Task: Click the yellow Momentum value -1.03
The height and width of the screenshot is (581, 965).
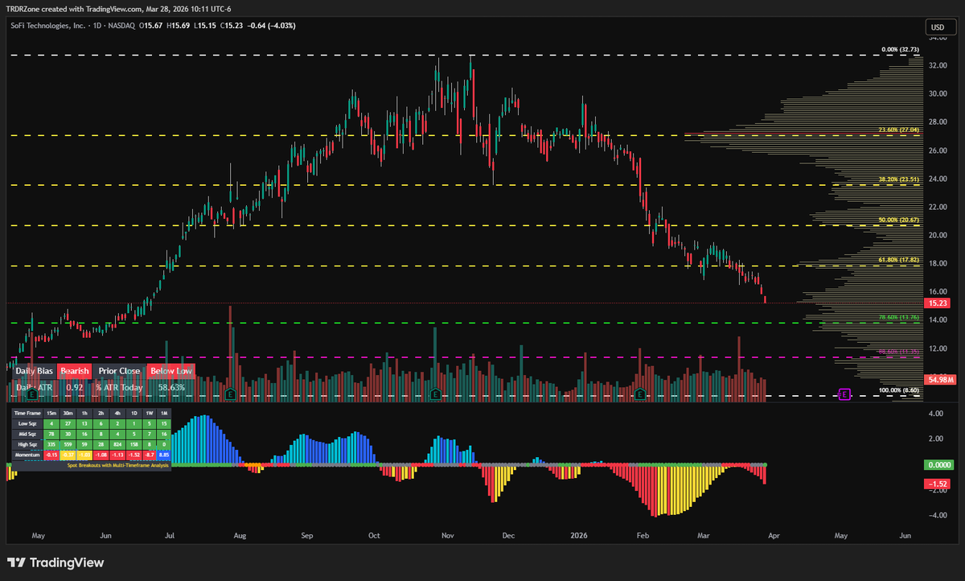Action: [x=84, y=455]
